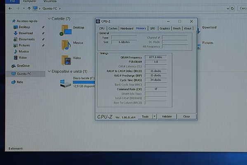Screen dimensions: 247x165
Task: Click the pin icon next to Desktop
Action: (x=43, y=27)
